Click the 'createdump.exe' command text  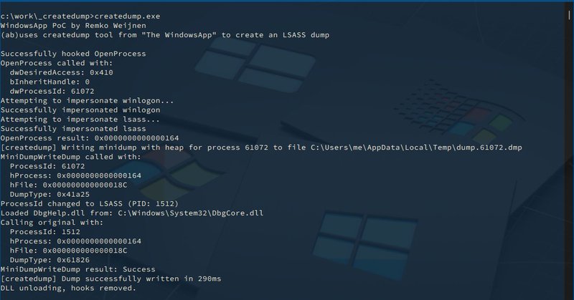coord(127,16)
